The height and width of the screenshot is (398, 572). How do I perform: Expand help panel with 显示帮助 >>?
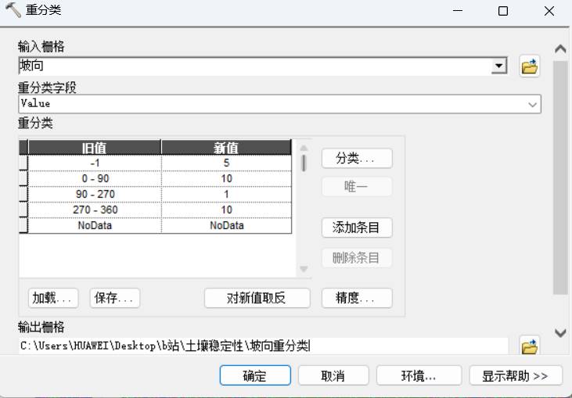pyautogui.click(x=516, y=375)
